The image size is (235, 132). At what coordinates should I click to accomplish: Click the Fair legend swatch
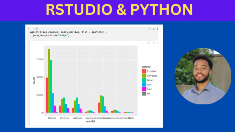[144, 85]
